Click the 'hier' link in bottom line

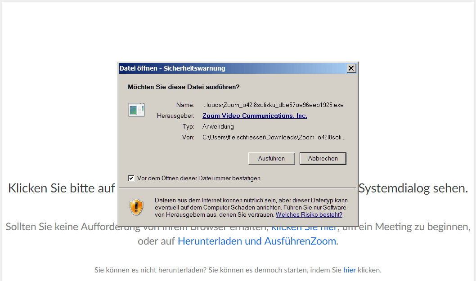350,270
